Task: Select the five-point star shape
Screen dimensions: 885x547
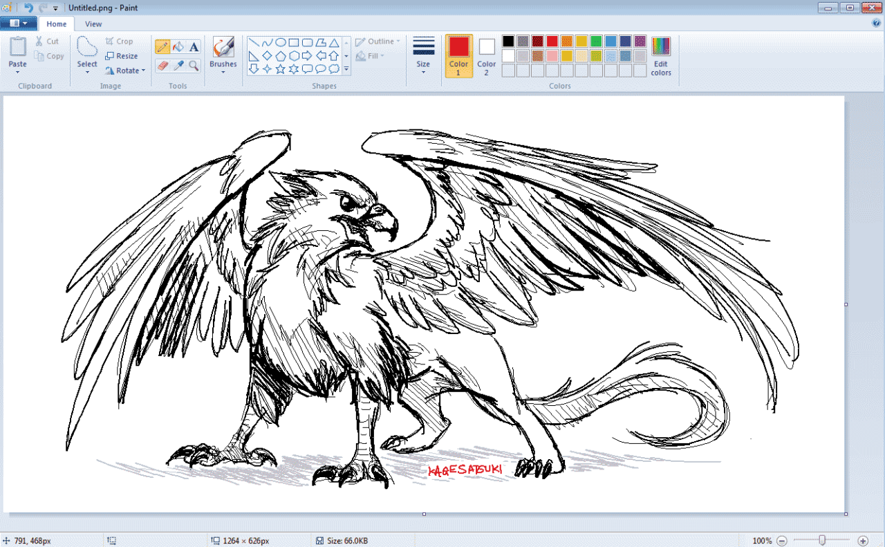Action: tap(280, 69)
